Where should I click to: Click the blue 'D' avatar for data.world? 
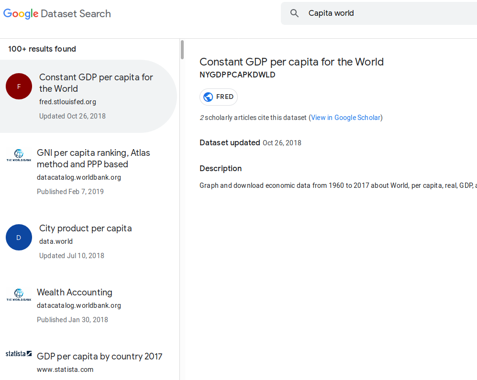[x=19, y=238]
